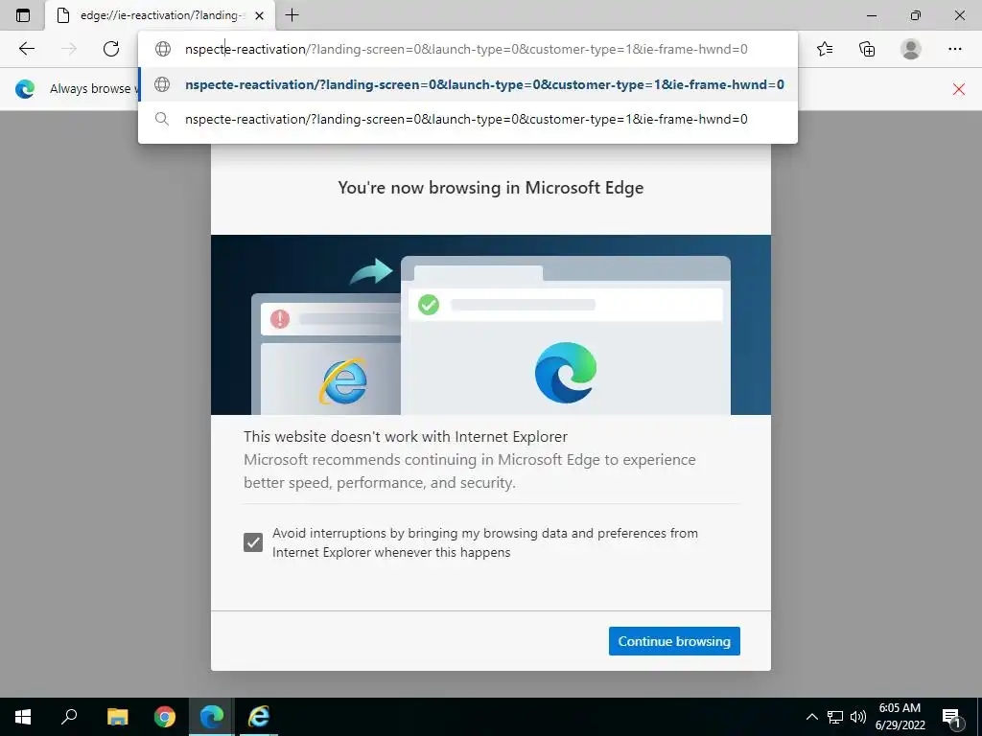Open File Explorer from taskbar
Image resolution: width=982 pixels, height=736 pixels.
(117, 717)
